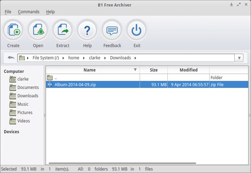Expand the arrow after Downloads in path

[136, 58]
